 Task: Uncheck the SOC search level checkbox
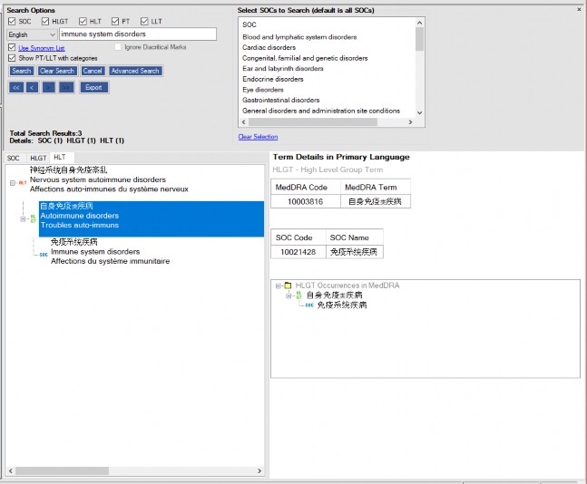(x=12, y=21)
